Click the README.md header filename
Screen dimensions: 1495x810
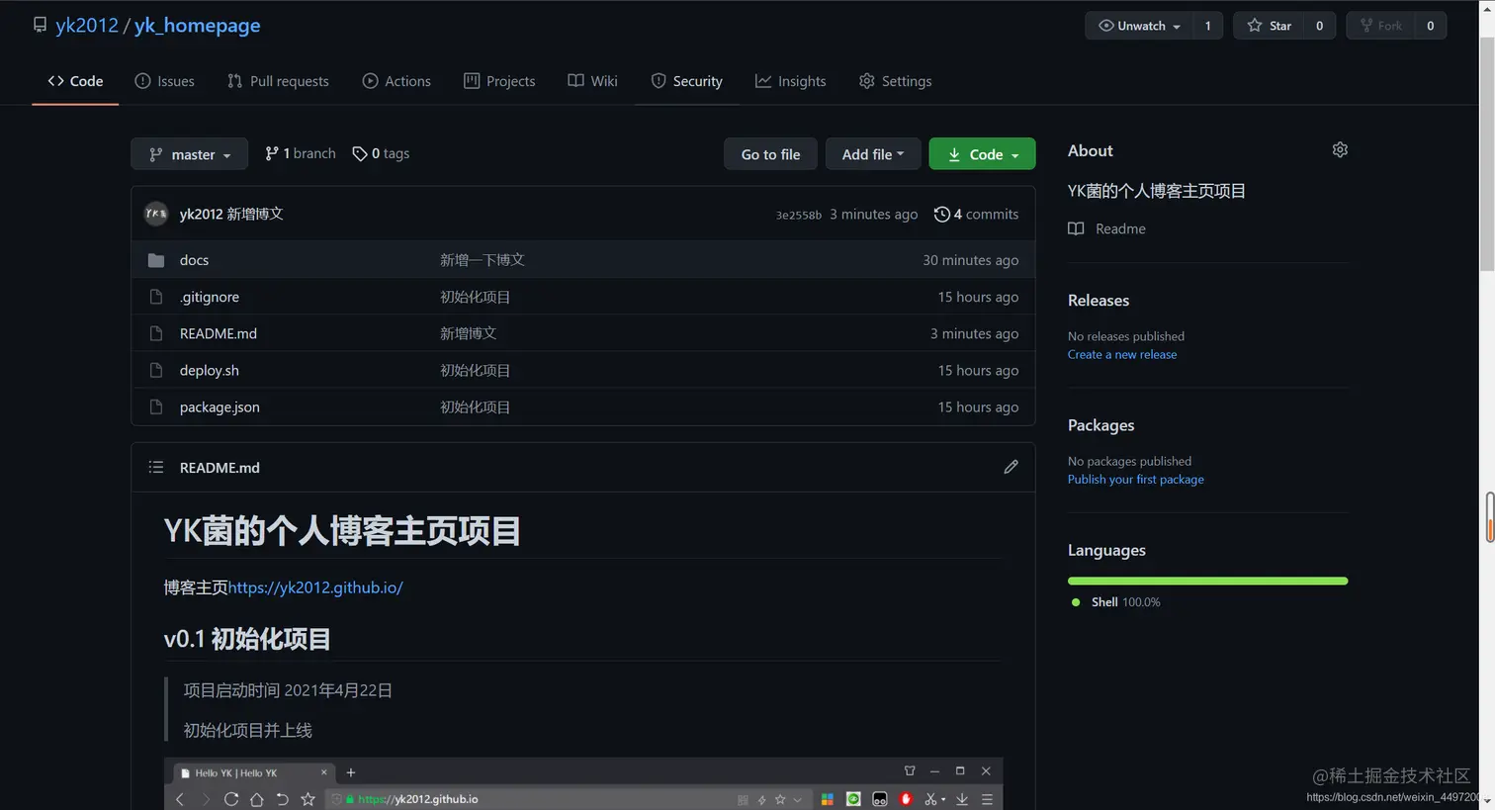click(220, 468)
